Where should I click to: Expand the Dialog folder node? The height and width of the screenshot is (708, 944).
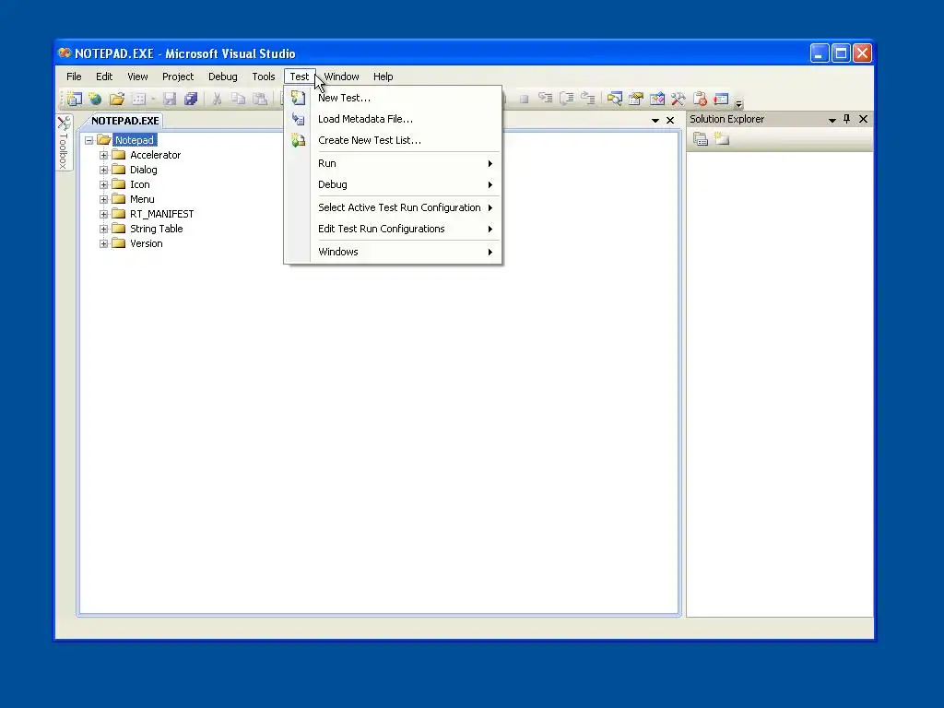[103, 170]
